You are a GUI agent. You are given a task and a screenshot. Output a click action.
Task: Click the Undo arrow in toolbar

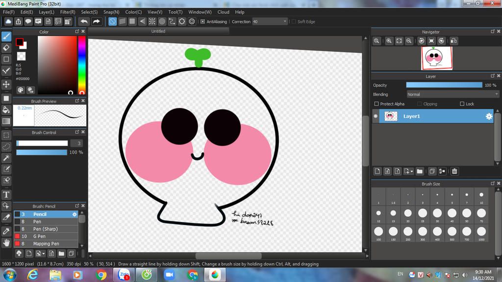coord(84,22)
